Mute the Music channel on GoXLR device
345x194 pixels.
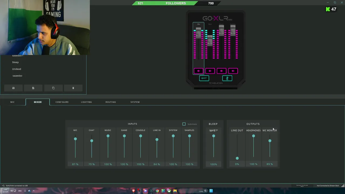[x=222, y=71]
